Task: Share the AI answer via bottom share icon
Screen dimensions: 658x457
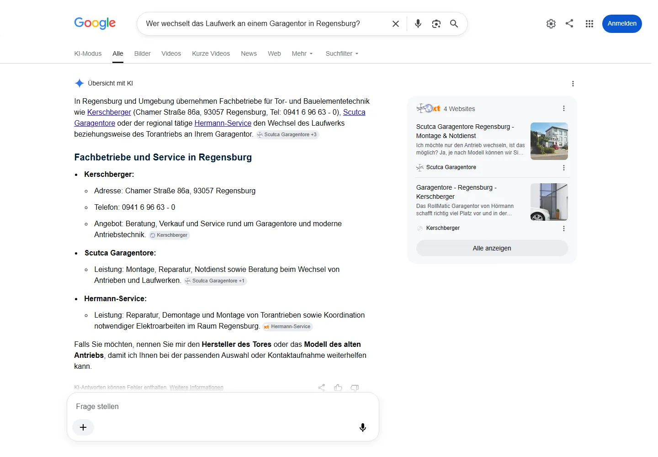Action: click(322, 388)
